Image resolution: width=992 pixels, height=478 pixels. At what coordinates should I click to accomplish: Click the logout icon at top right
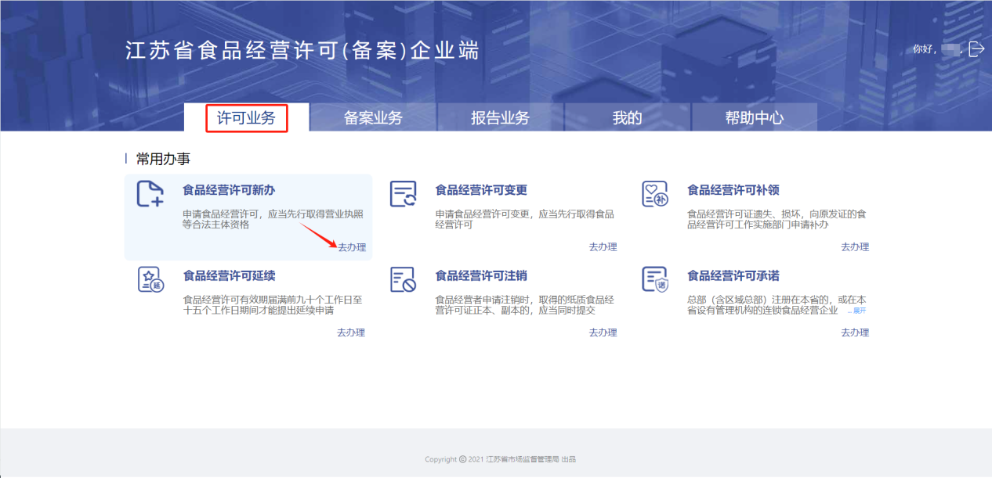[x=976, y=49]
